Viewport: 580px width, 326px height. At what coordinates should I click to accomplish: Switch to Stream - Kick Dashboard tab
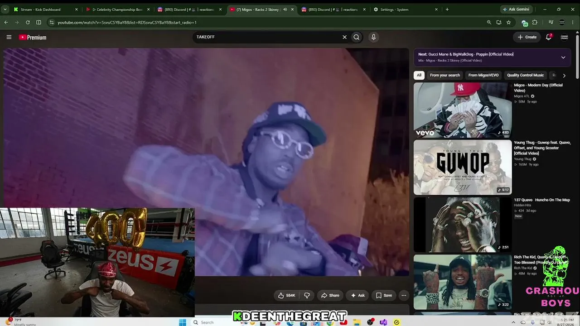(x=46, y=9)
